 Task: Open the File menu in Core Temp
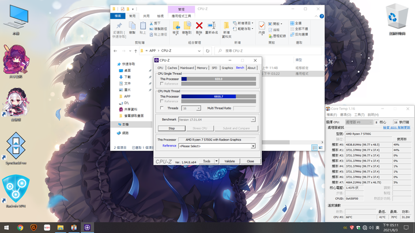pyautogui.click(x=331, y=114)
